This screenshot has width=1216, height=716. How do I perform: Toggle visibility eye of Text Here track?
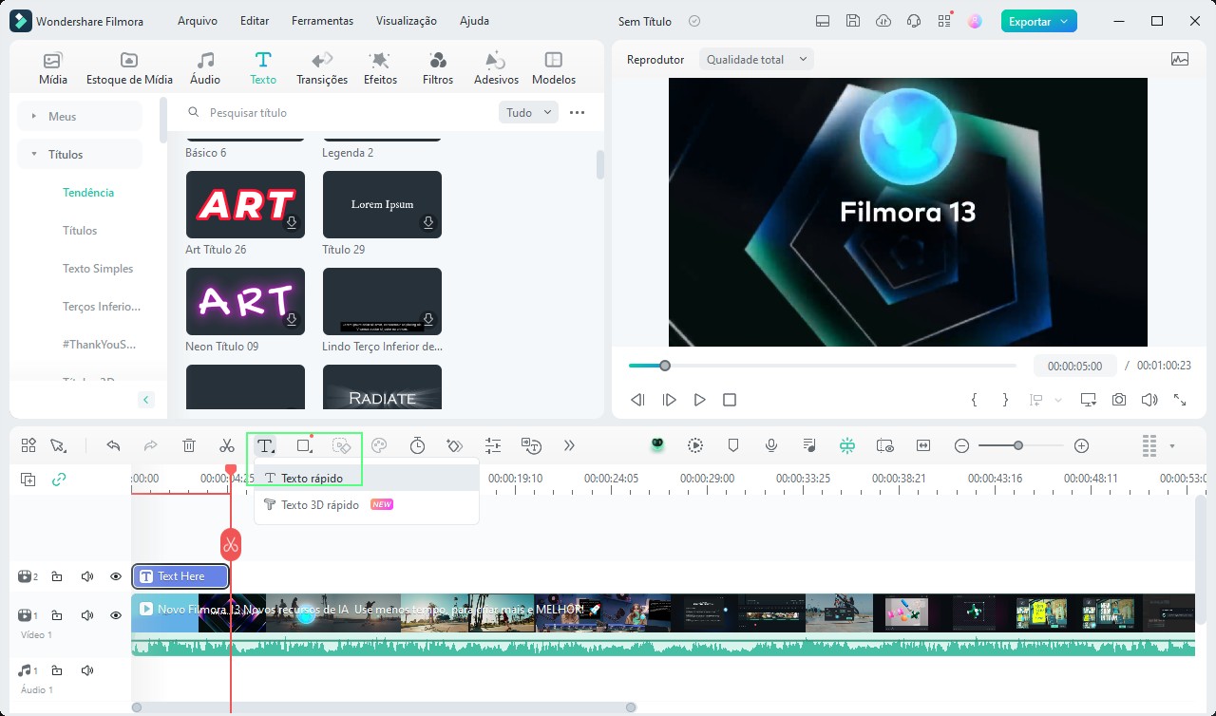(x=116, y=576)
